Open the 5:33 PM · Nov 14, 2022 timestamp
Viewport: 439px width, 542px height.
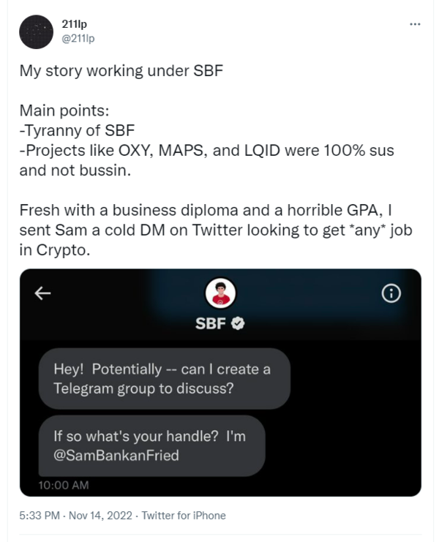75,516
